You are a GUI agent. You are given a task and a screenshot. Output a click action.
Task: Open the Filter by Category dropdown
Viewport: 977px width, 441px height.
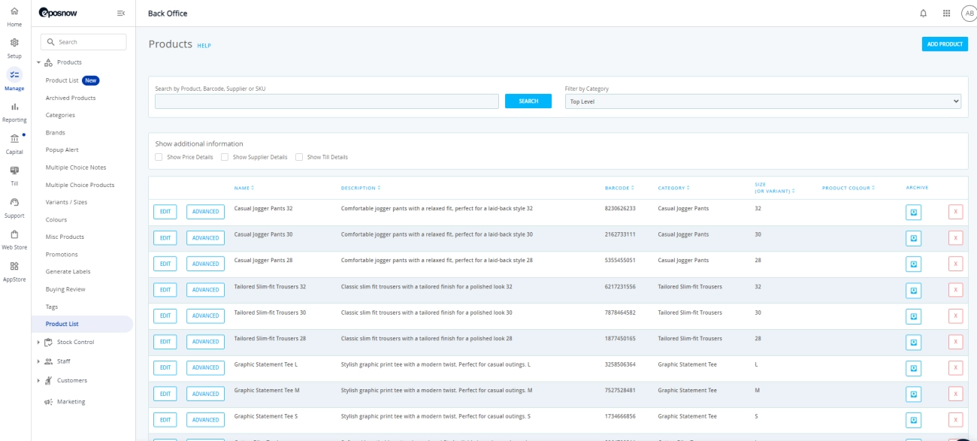[763, 101]
